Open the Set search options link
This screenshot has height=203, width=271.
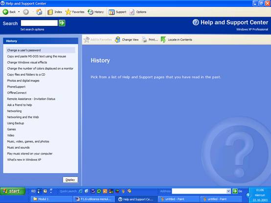point(32,29)
